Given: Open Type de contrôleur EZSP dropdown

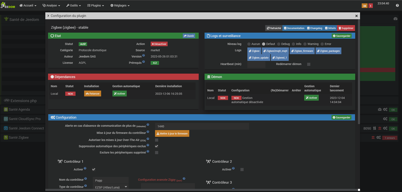Looking at the screenshot, I should pos(110,187).
